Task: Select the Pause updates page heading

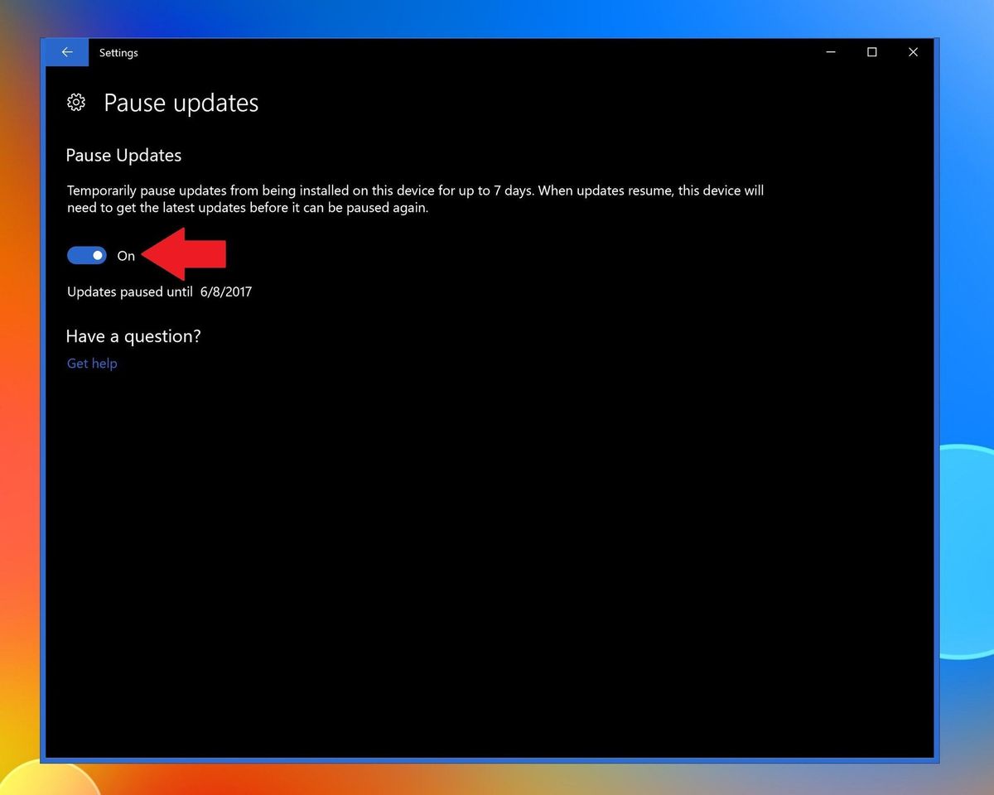Action: pos(181,103)
